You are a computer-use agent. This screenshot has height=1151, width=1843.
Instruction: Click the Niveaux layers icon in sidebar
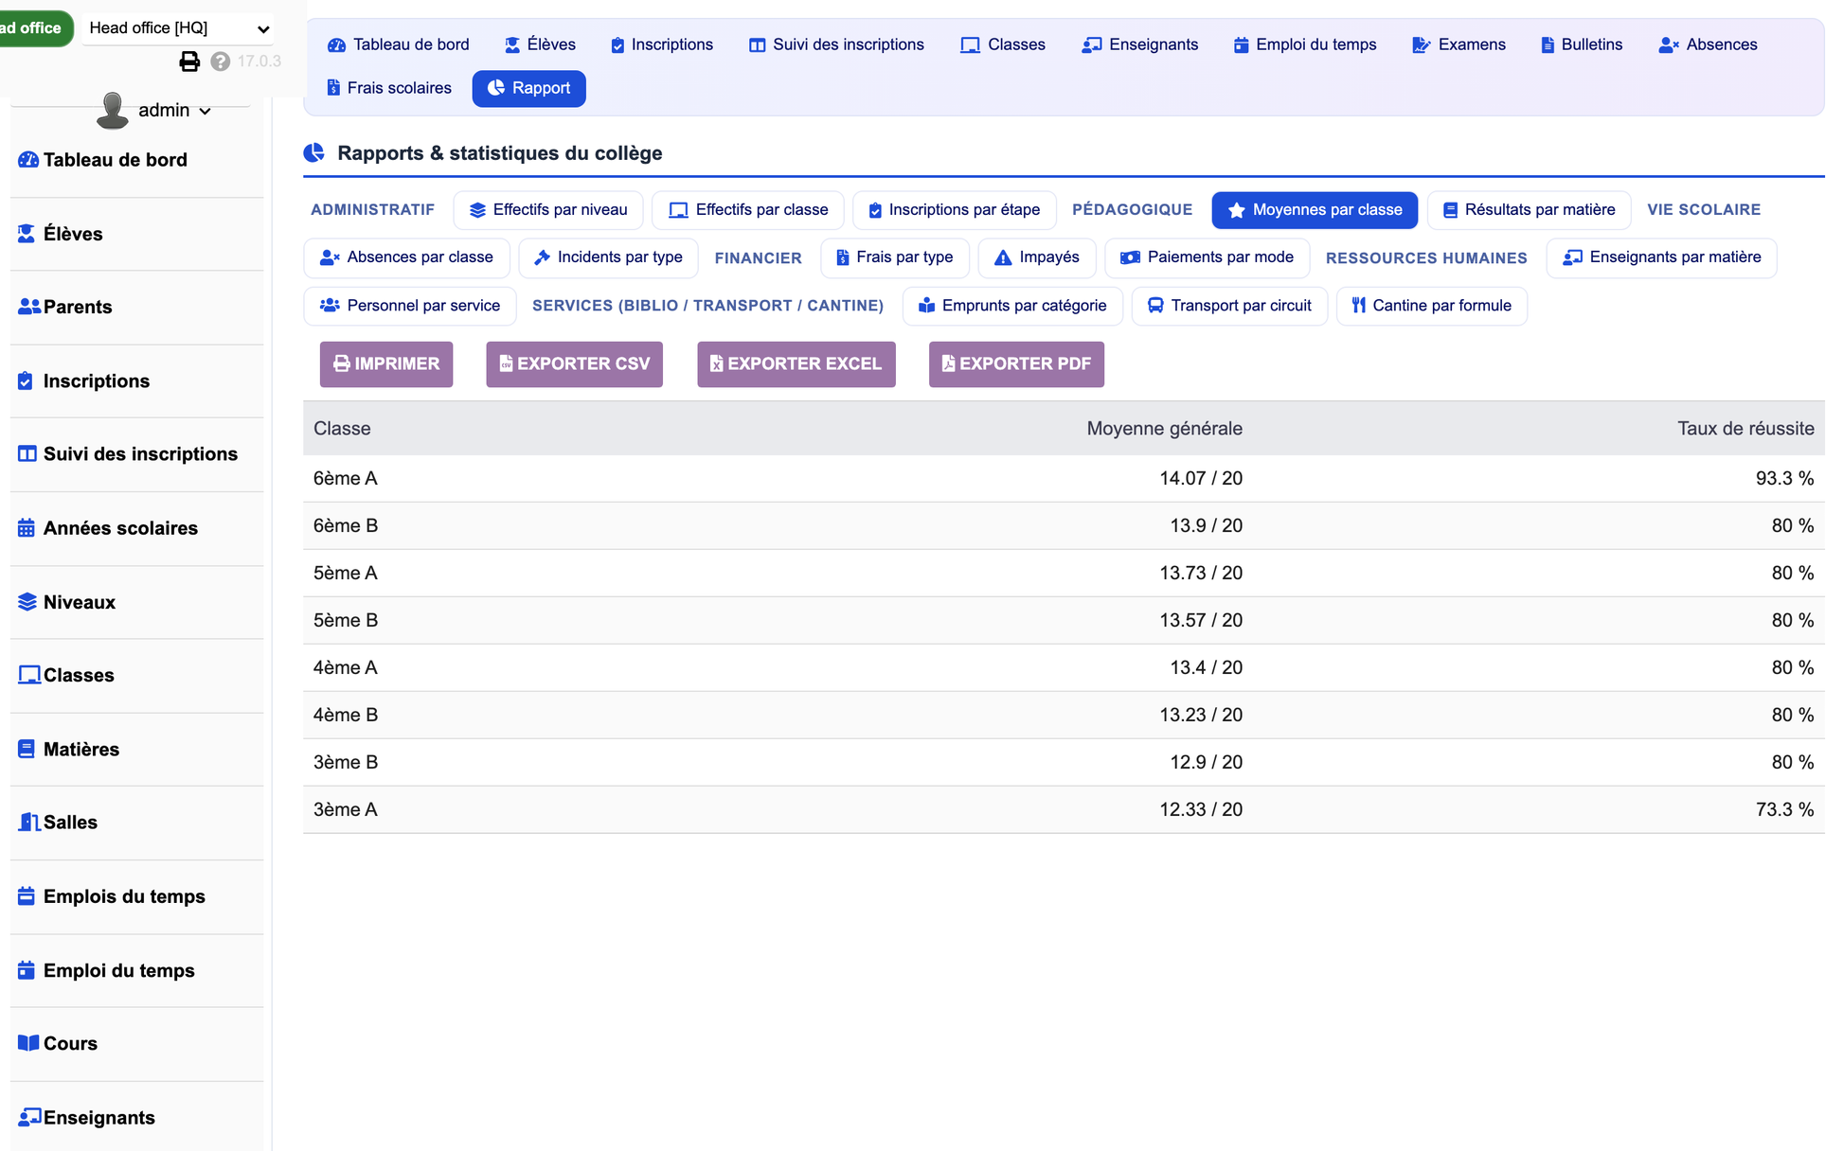[x=27, y=602]
